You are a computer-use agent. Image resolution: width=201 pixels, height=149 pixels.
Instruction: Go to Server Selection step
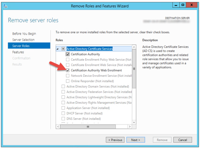(23, 40)
